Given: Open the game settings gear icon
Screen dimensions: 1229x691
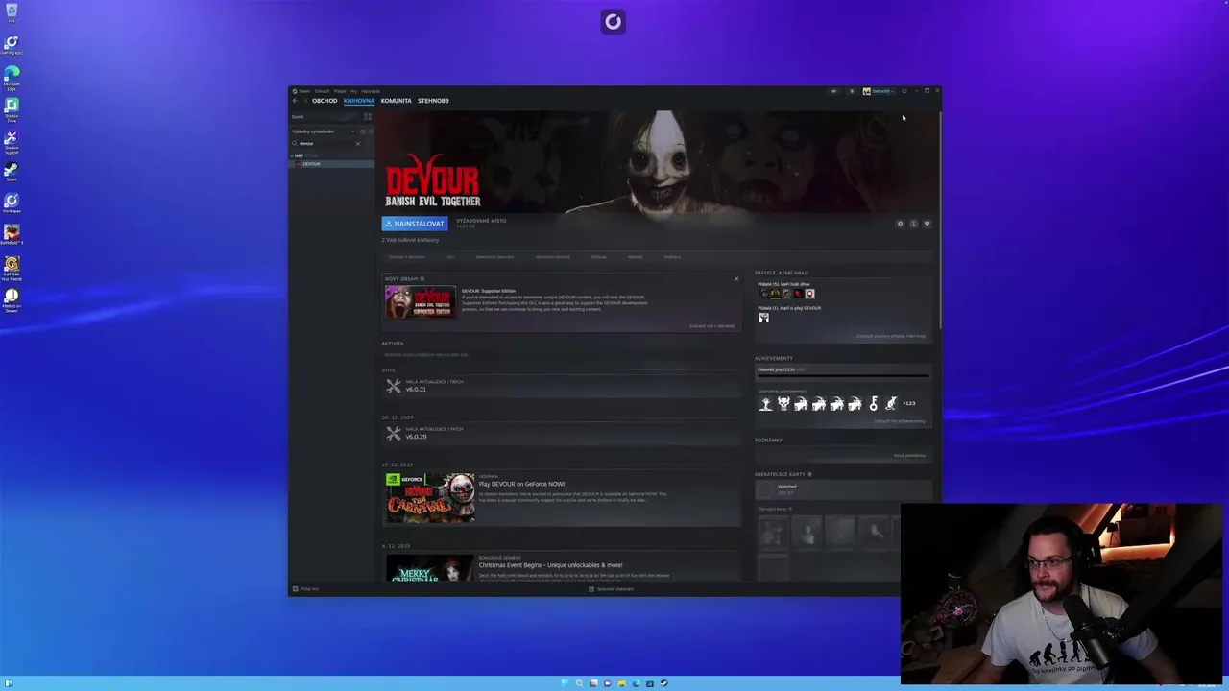Looking at the screenshot, I should (x=900, y=224).
